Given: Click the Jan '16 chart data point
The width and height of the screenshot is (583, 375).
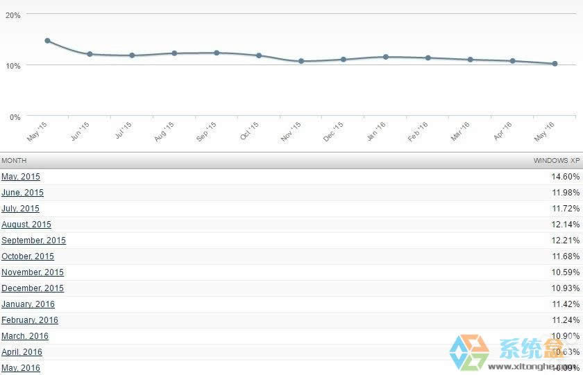Looking at the screenshot, I should coord(386,57).
